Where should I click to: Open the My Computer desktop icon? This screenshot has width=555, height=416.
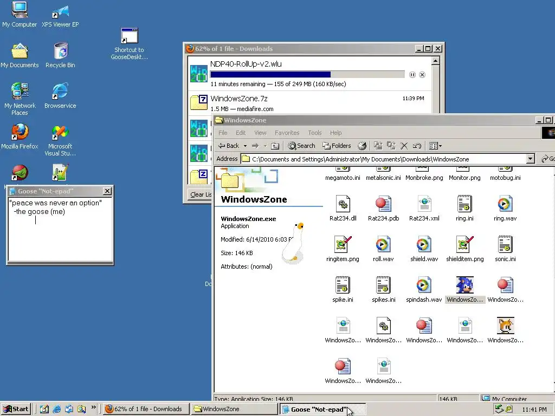click(x=20, y=14)
